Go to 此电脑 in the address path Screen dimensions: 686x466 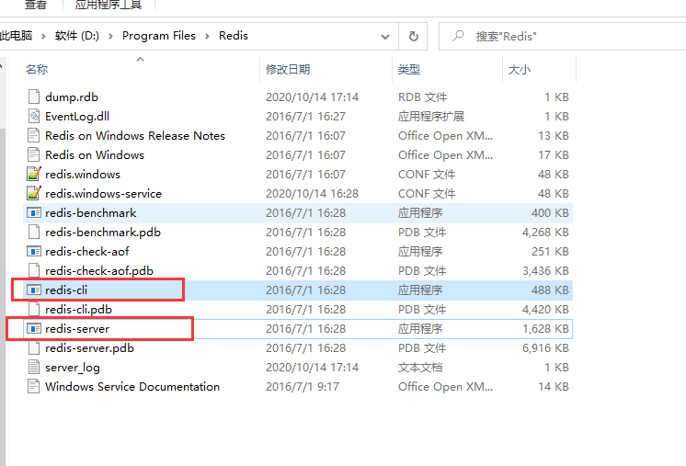pyautogui.click(x=17, y=36)
